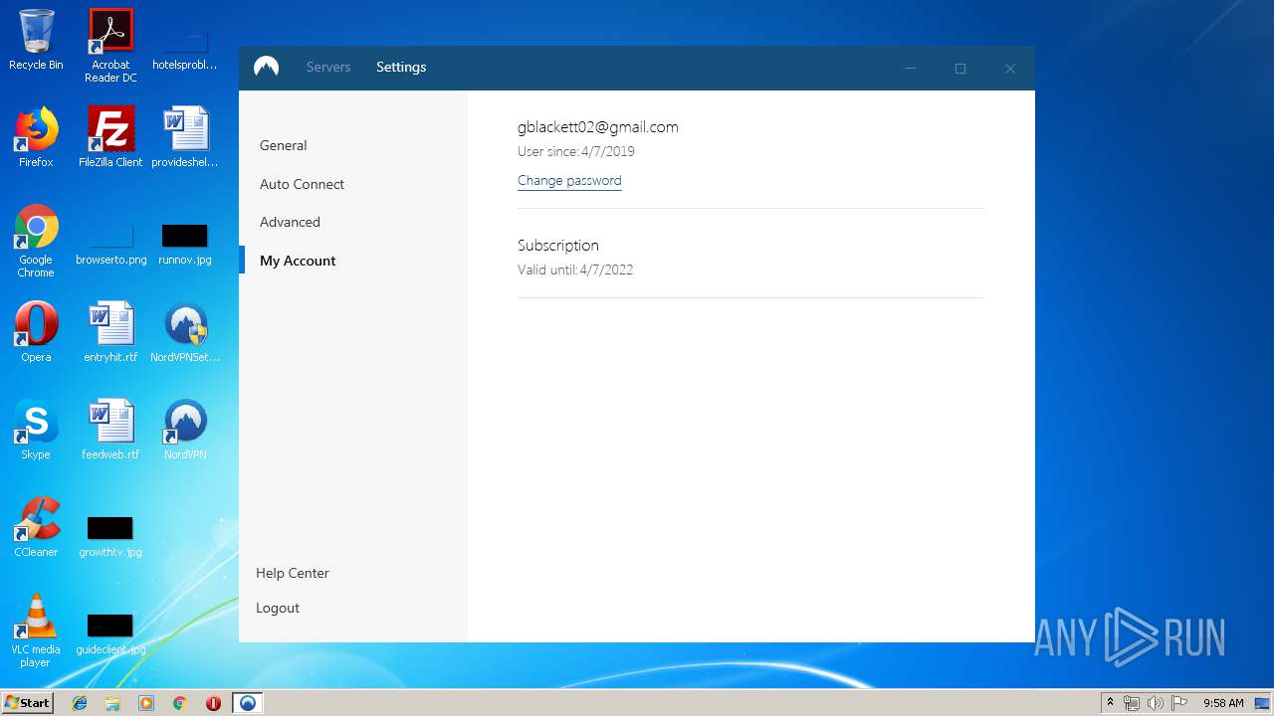
Task: Select runnov.jpg file icon
Action: point(185,245)
